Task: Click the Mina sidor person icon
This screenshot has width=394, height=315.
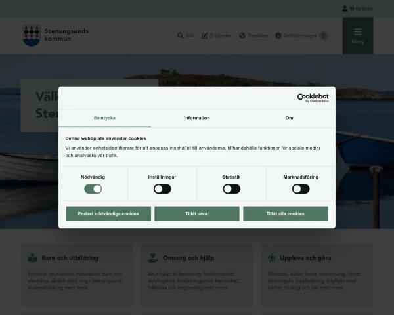Action: 345,9
